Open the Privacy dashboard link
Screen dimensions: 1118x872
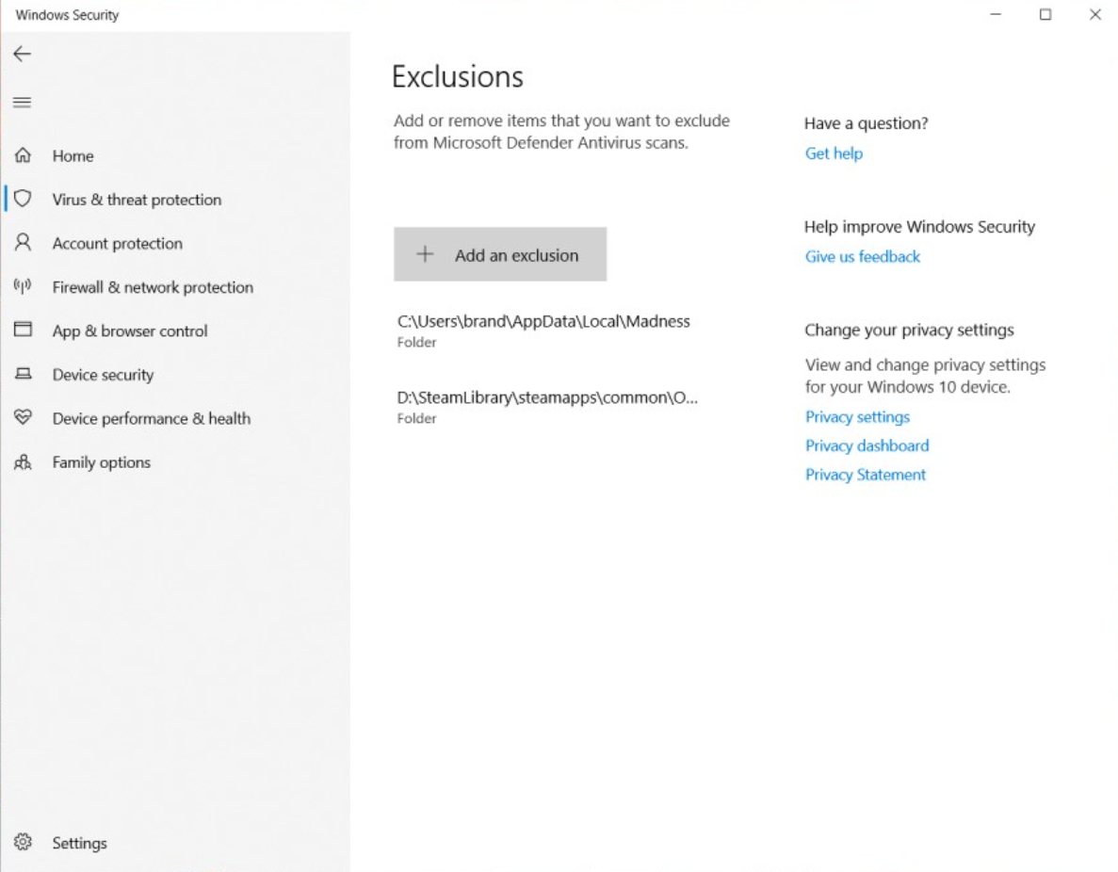867,445
